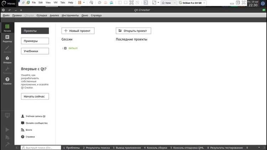The image size is (267, 150).
Task: Open the Правка menu
Action: click(x=17, y=15)
